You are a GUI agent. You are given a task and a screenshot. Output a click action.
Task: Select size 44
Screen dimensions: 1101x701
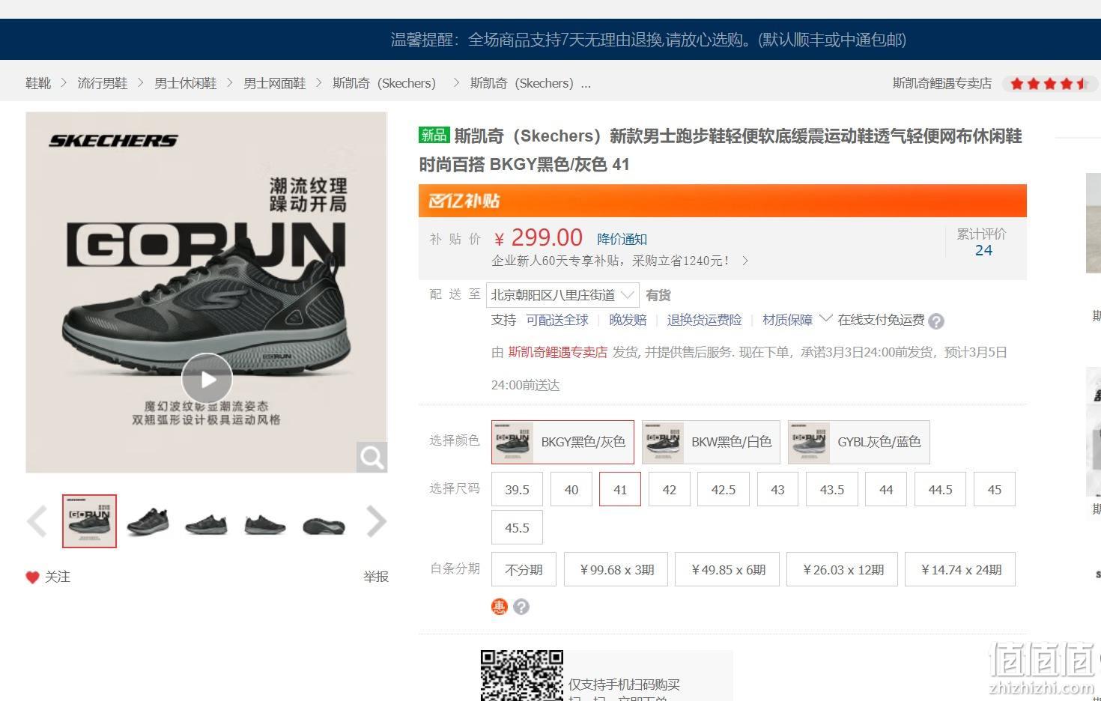(x=886, y=489)
